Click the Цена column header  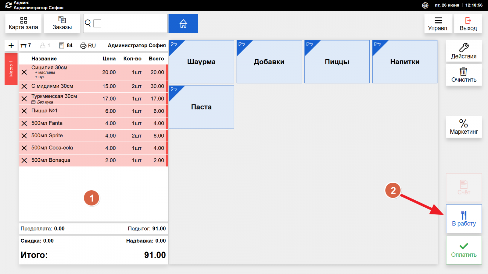[109, 59]
